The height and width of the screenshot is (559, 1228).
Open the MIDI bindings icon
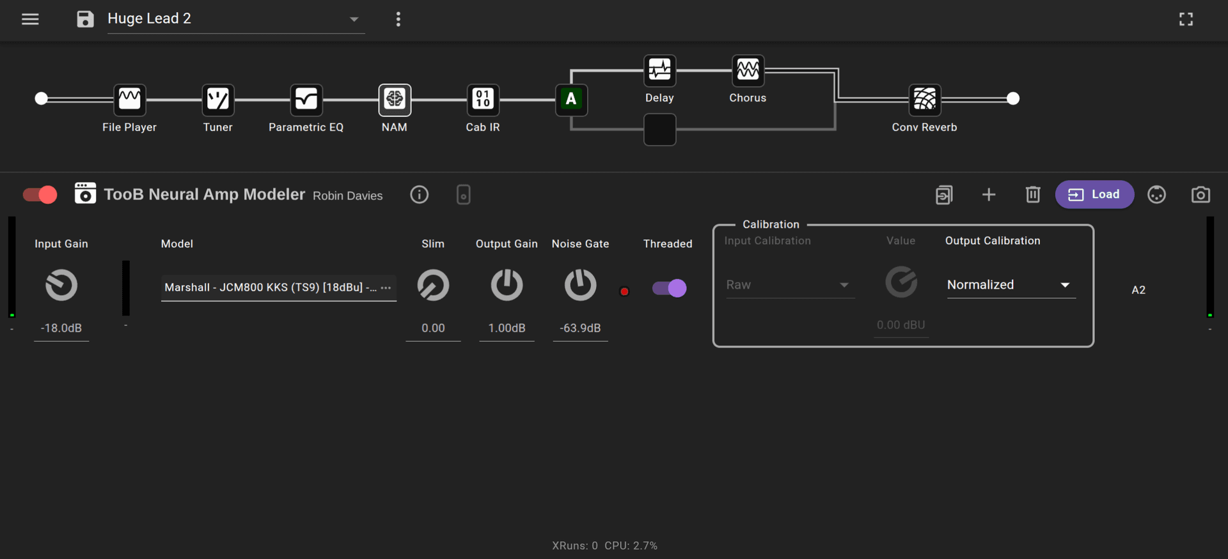[1156, 195]
